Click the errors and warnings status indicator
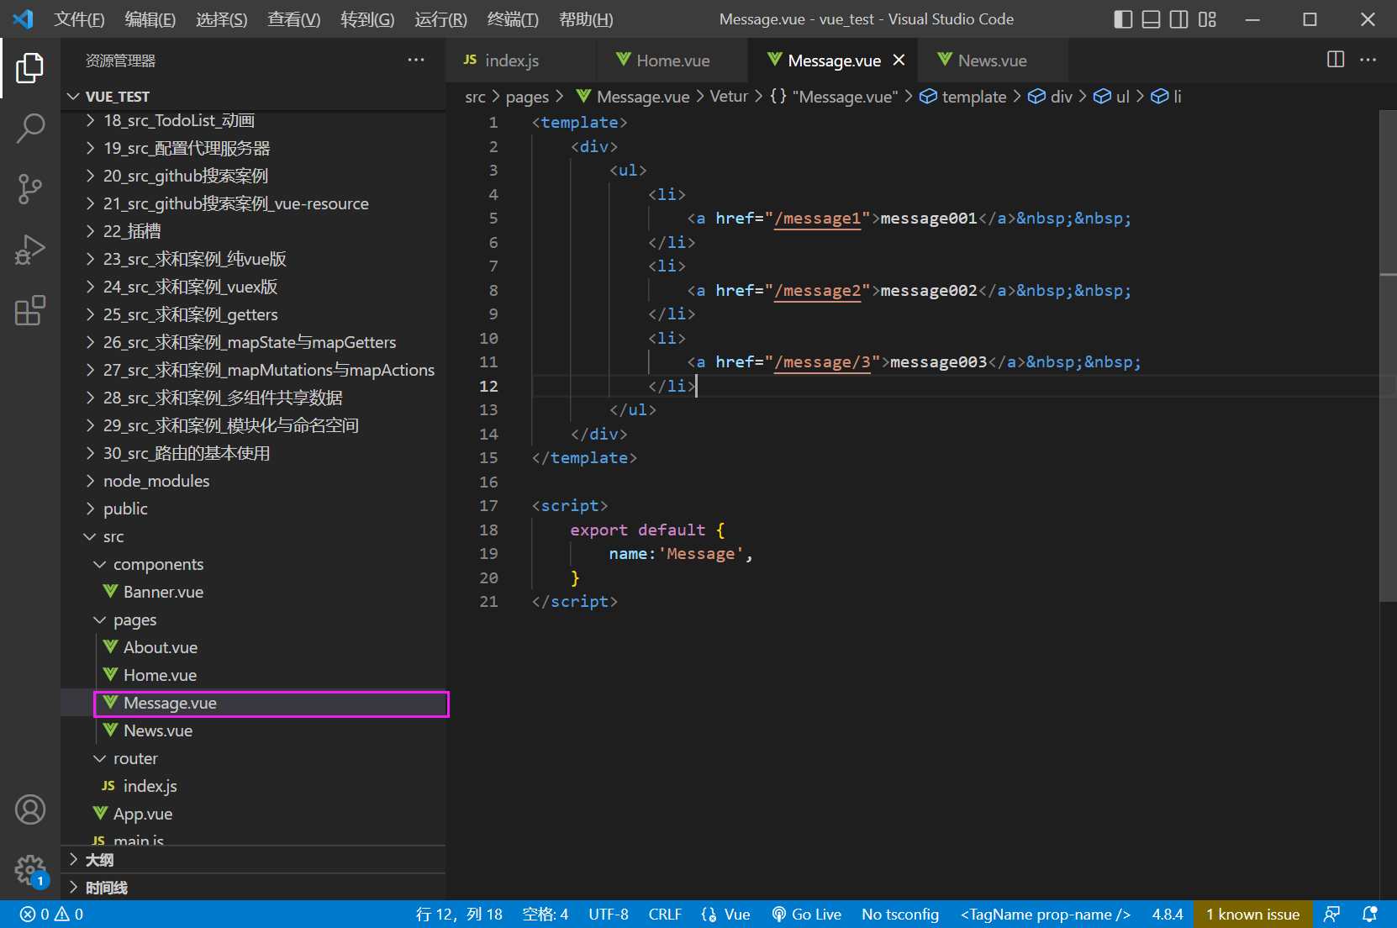 (51, 915)
